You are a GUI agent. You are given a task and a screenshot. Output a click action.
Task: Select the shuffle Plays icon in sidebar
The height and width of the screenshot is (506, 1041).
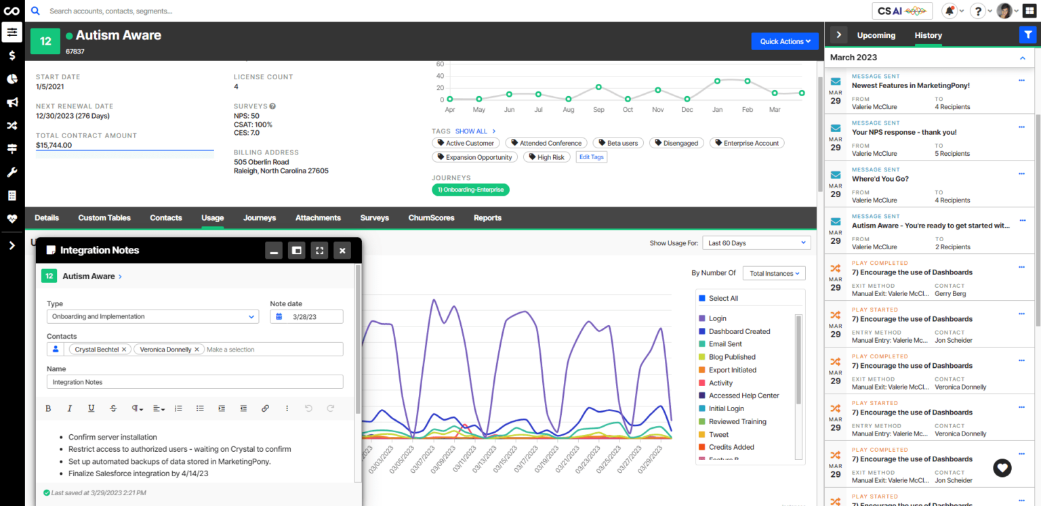[x=12, y=125]
